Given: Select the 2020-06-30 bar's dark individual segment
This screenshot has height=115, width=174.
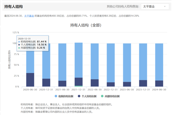Looking at the screenshot, I should (x=30, y=80).
